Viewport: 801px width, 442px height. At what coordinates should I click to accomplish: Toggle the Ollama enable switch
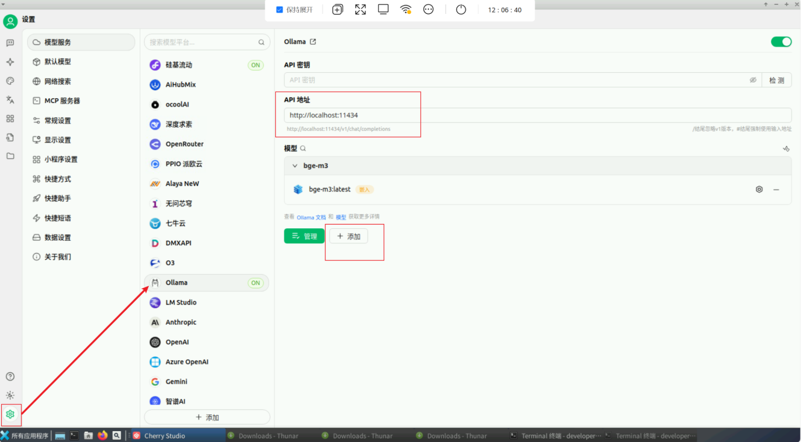pyautogui.click(x=781, y=42)
